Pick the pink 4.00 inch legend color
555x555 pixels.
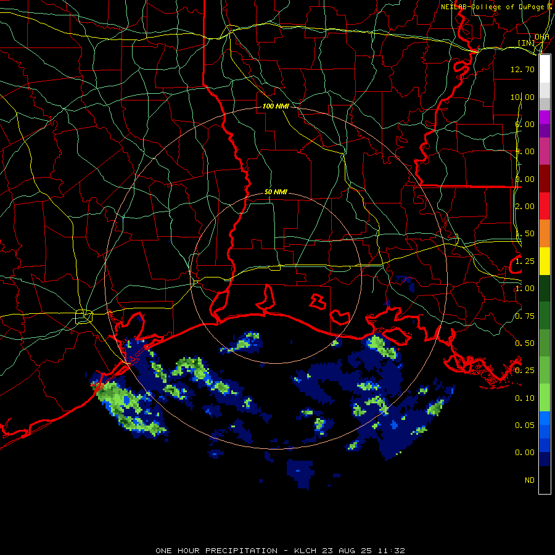545,151
